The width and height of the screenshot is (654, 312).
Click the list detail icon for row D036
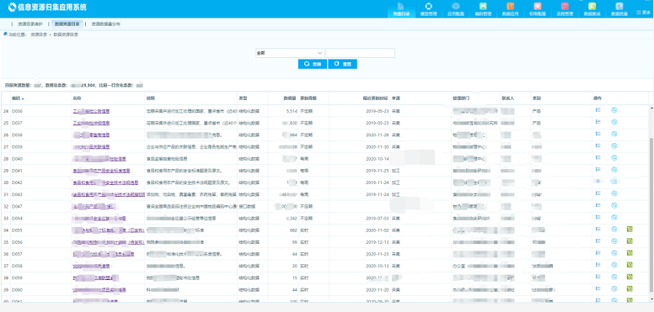point(598,110)
